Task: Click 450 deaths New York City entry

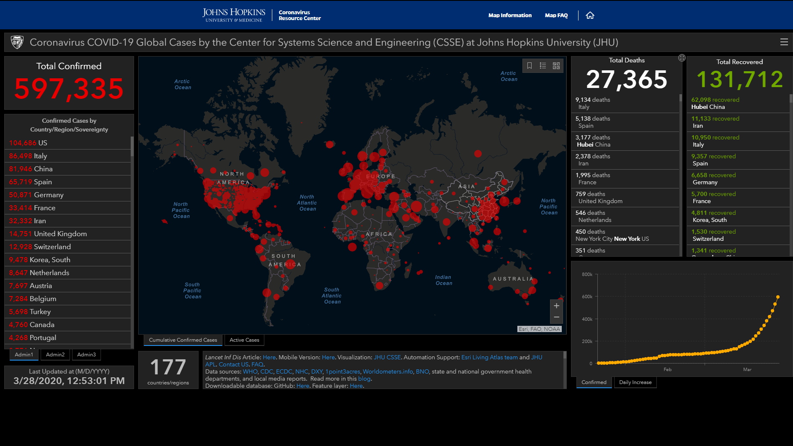Action: point(625,235)
